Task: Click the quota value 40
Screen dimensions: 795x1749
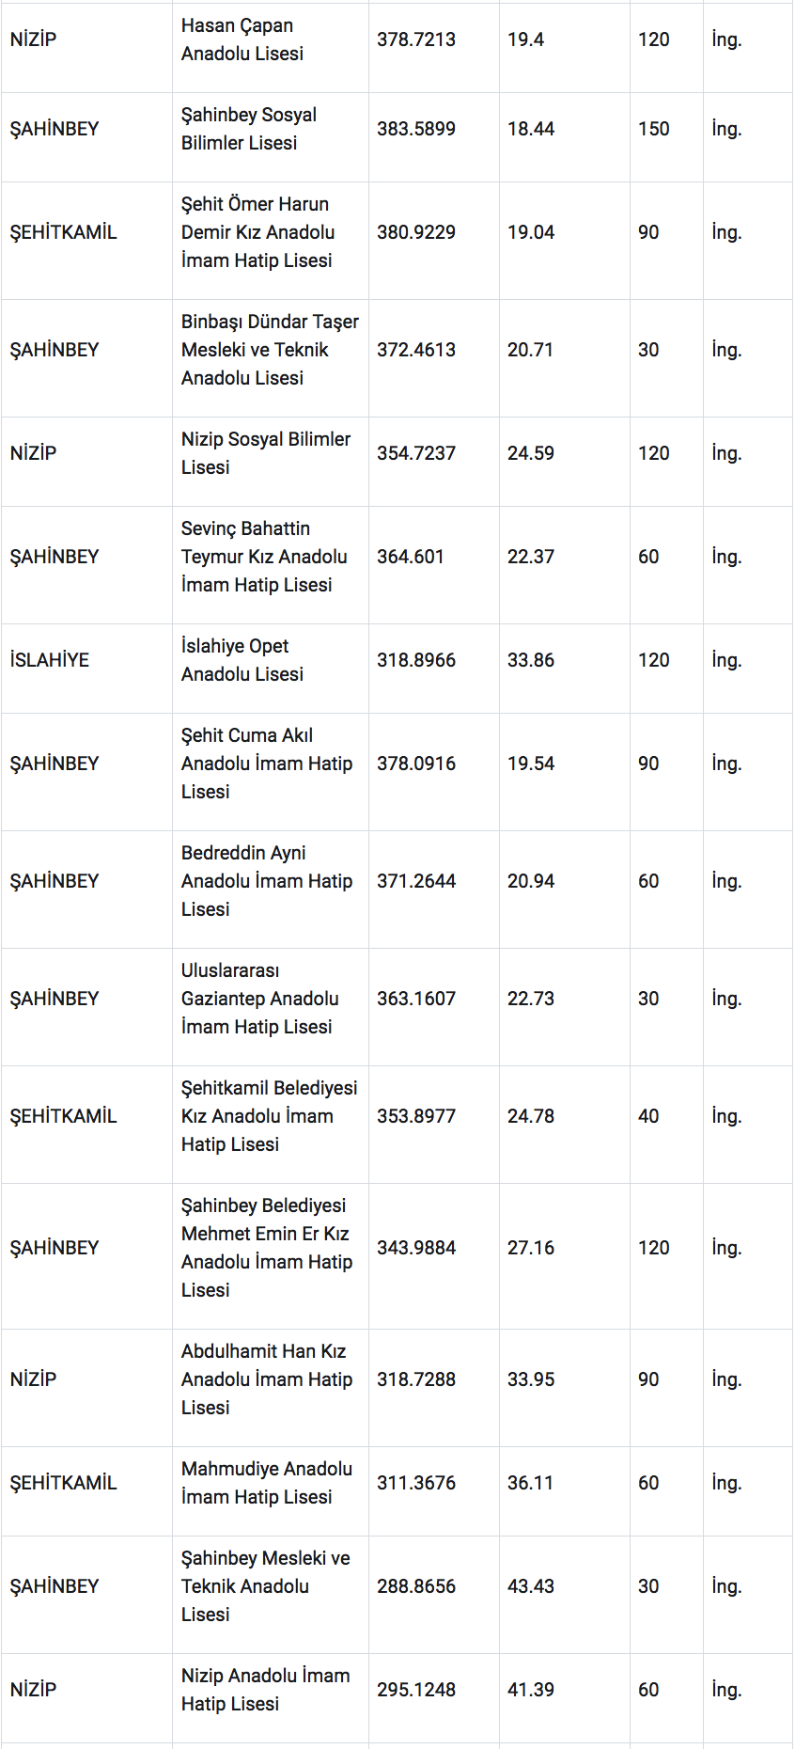Action: (x=648, y=1116)
